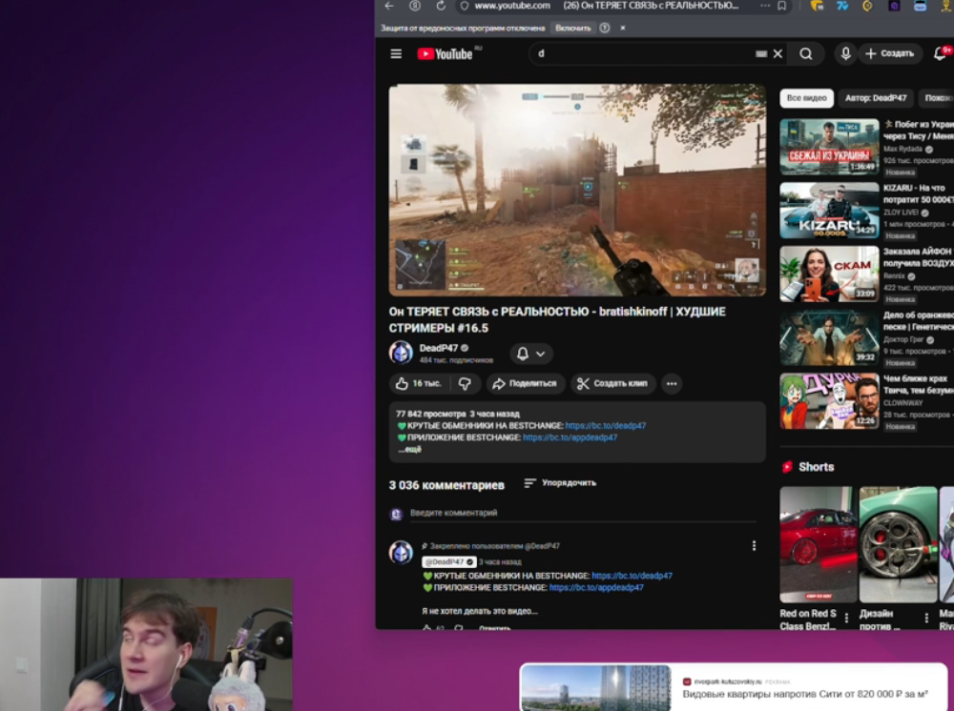
Task: Run search with magnifier button
Action: coord(805,54)
